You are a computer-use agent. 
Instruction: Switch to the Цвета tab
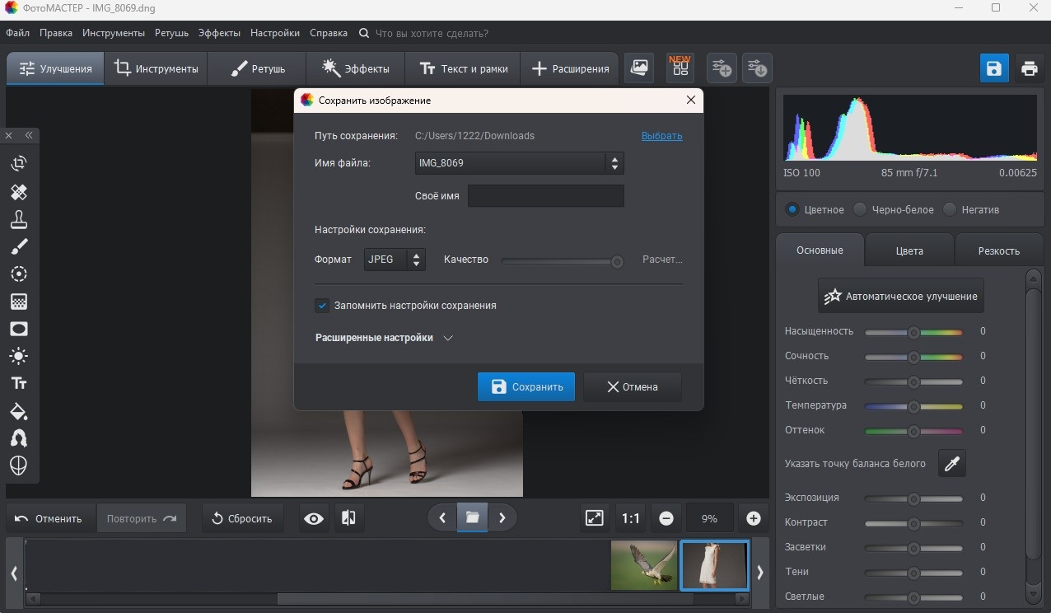(909, 250)
